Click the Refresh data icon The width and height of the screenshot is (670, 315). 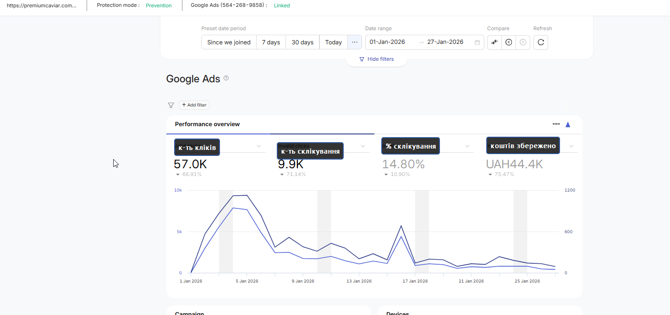[541, 43]
